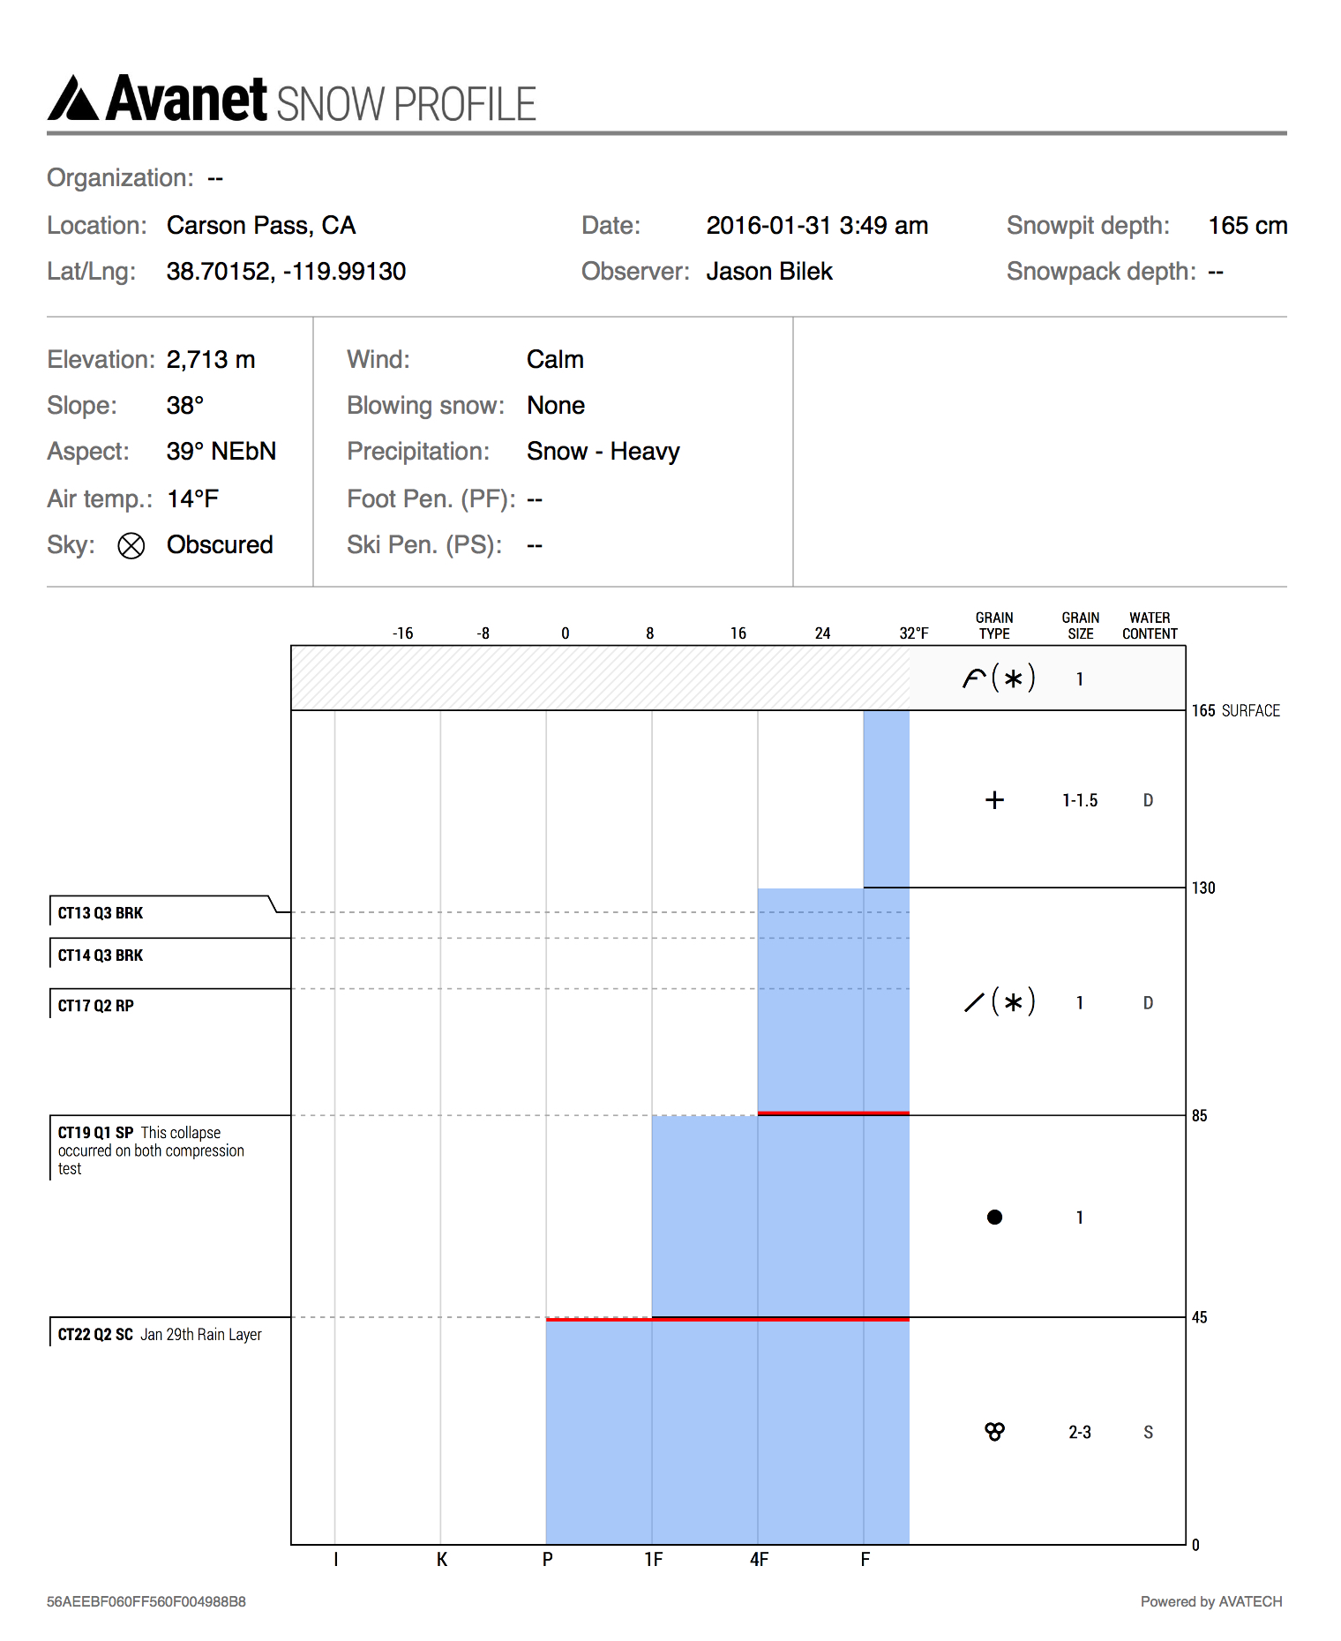
Task: Click the solid round grain type dot
Action: pyautogui.click(x=994, y=1218)
